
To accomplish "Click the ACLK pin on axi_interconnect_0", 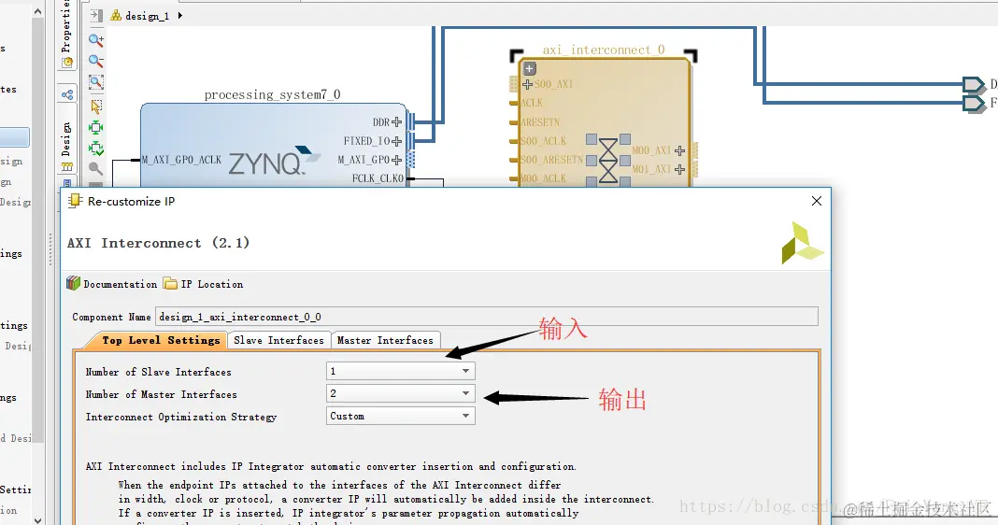I will [532, 103].
